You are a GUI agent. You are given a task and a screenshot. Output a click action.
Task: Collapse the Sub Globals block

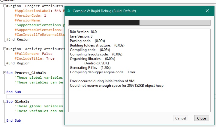(4, 102)
